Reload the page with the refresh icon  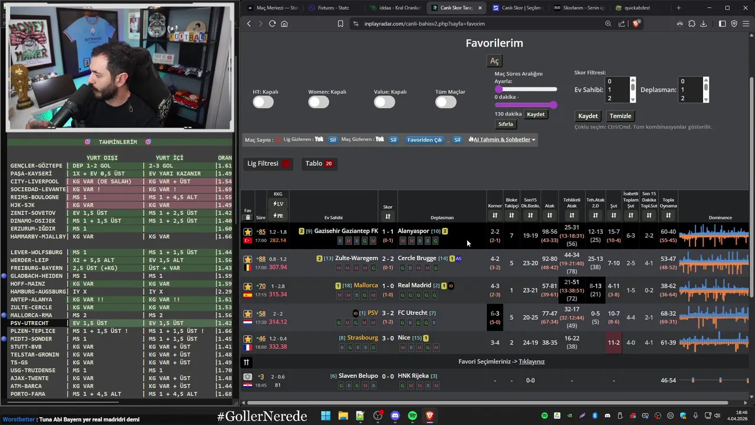point(272,24)
